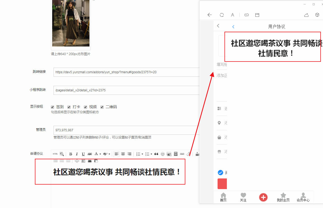
Task: Disable the 二维码 display option
Action: point(102,107)
